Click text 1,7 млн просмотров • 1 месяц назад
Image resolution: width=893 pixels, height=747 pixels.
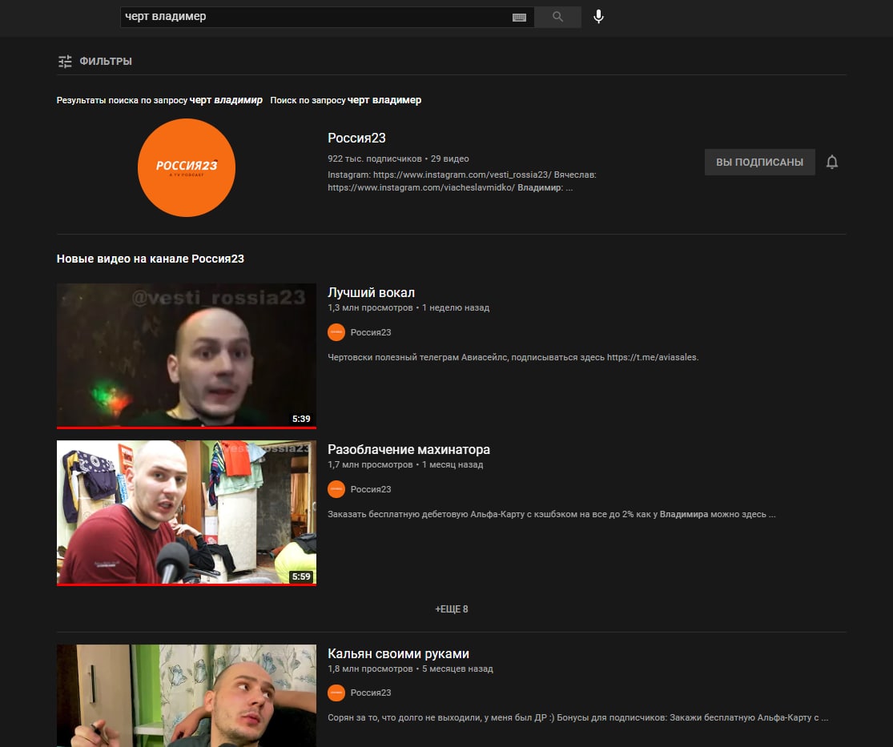[405, 464]
